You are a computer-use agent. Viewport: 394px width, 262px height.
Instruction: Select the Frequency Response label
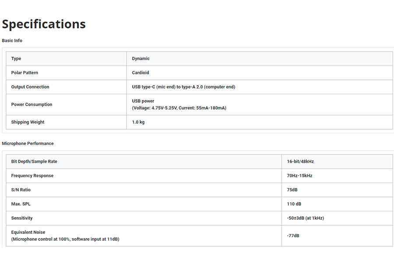32,176
